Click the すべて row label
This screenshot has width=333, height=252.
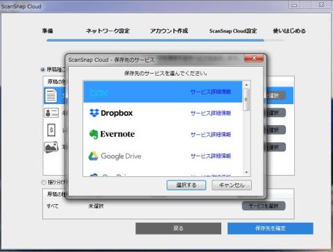pyautogui.click(x=53, y=206)
